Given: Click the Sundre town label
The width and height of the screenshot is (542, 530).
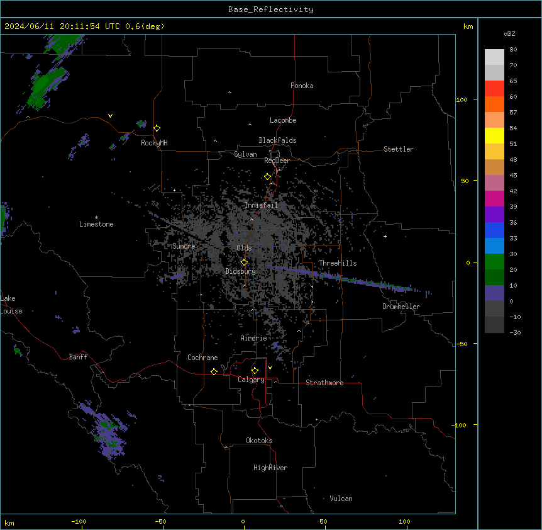Looking at the screenshot, I should 184,246.
